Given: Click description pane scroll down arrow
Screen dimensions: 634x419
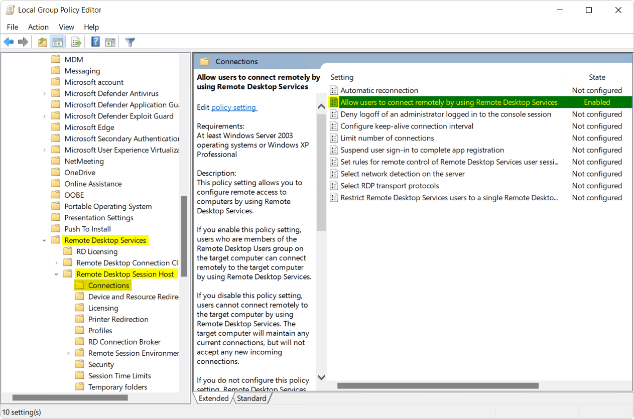Looking at the screenshot, I should point(321,377).
